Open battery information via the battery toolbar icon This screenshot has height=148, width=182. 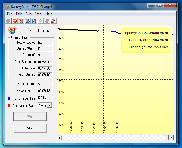(21, 21)
